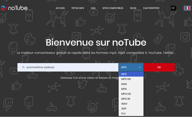Select FLV format option
Viewport: 192px width, 117px height.
coord(124,113)
